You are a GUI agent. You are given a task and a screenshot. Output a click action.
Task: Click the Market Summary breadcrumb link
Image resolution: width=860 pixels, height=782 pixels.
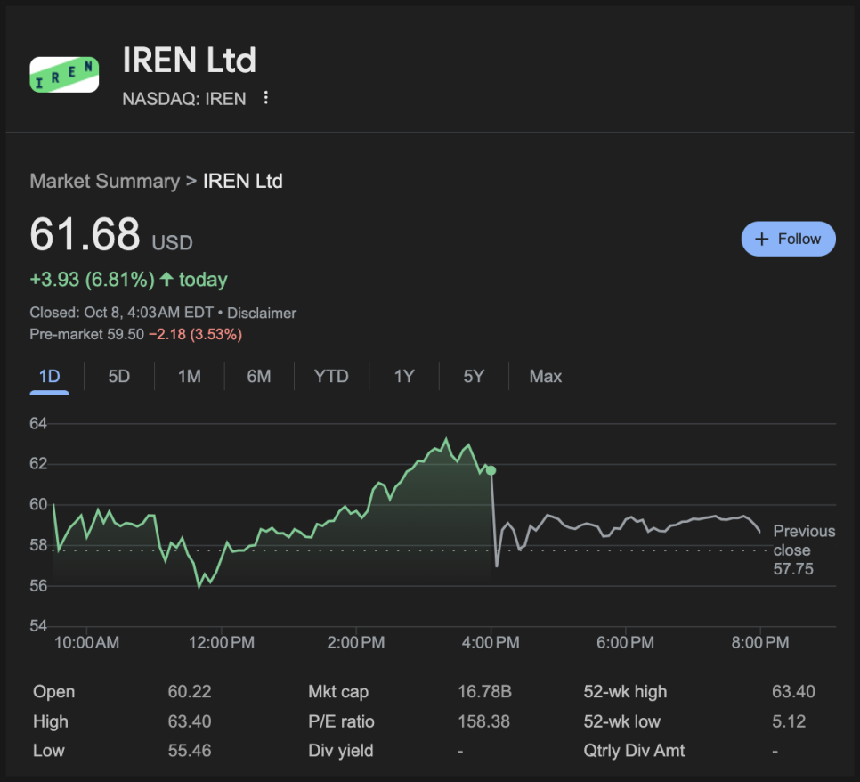(x=104, y=182)
